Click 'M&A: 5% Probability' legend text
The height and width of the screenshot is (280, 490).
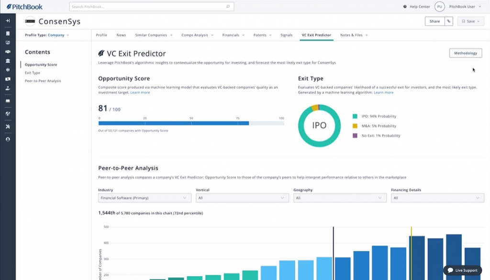[x=379, y=126]
